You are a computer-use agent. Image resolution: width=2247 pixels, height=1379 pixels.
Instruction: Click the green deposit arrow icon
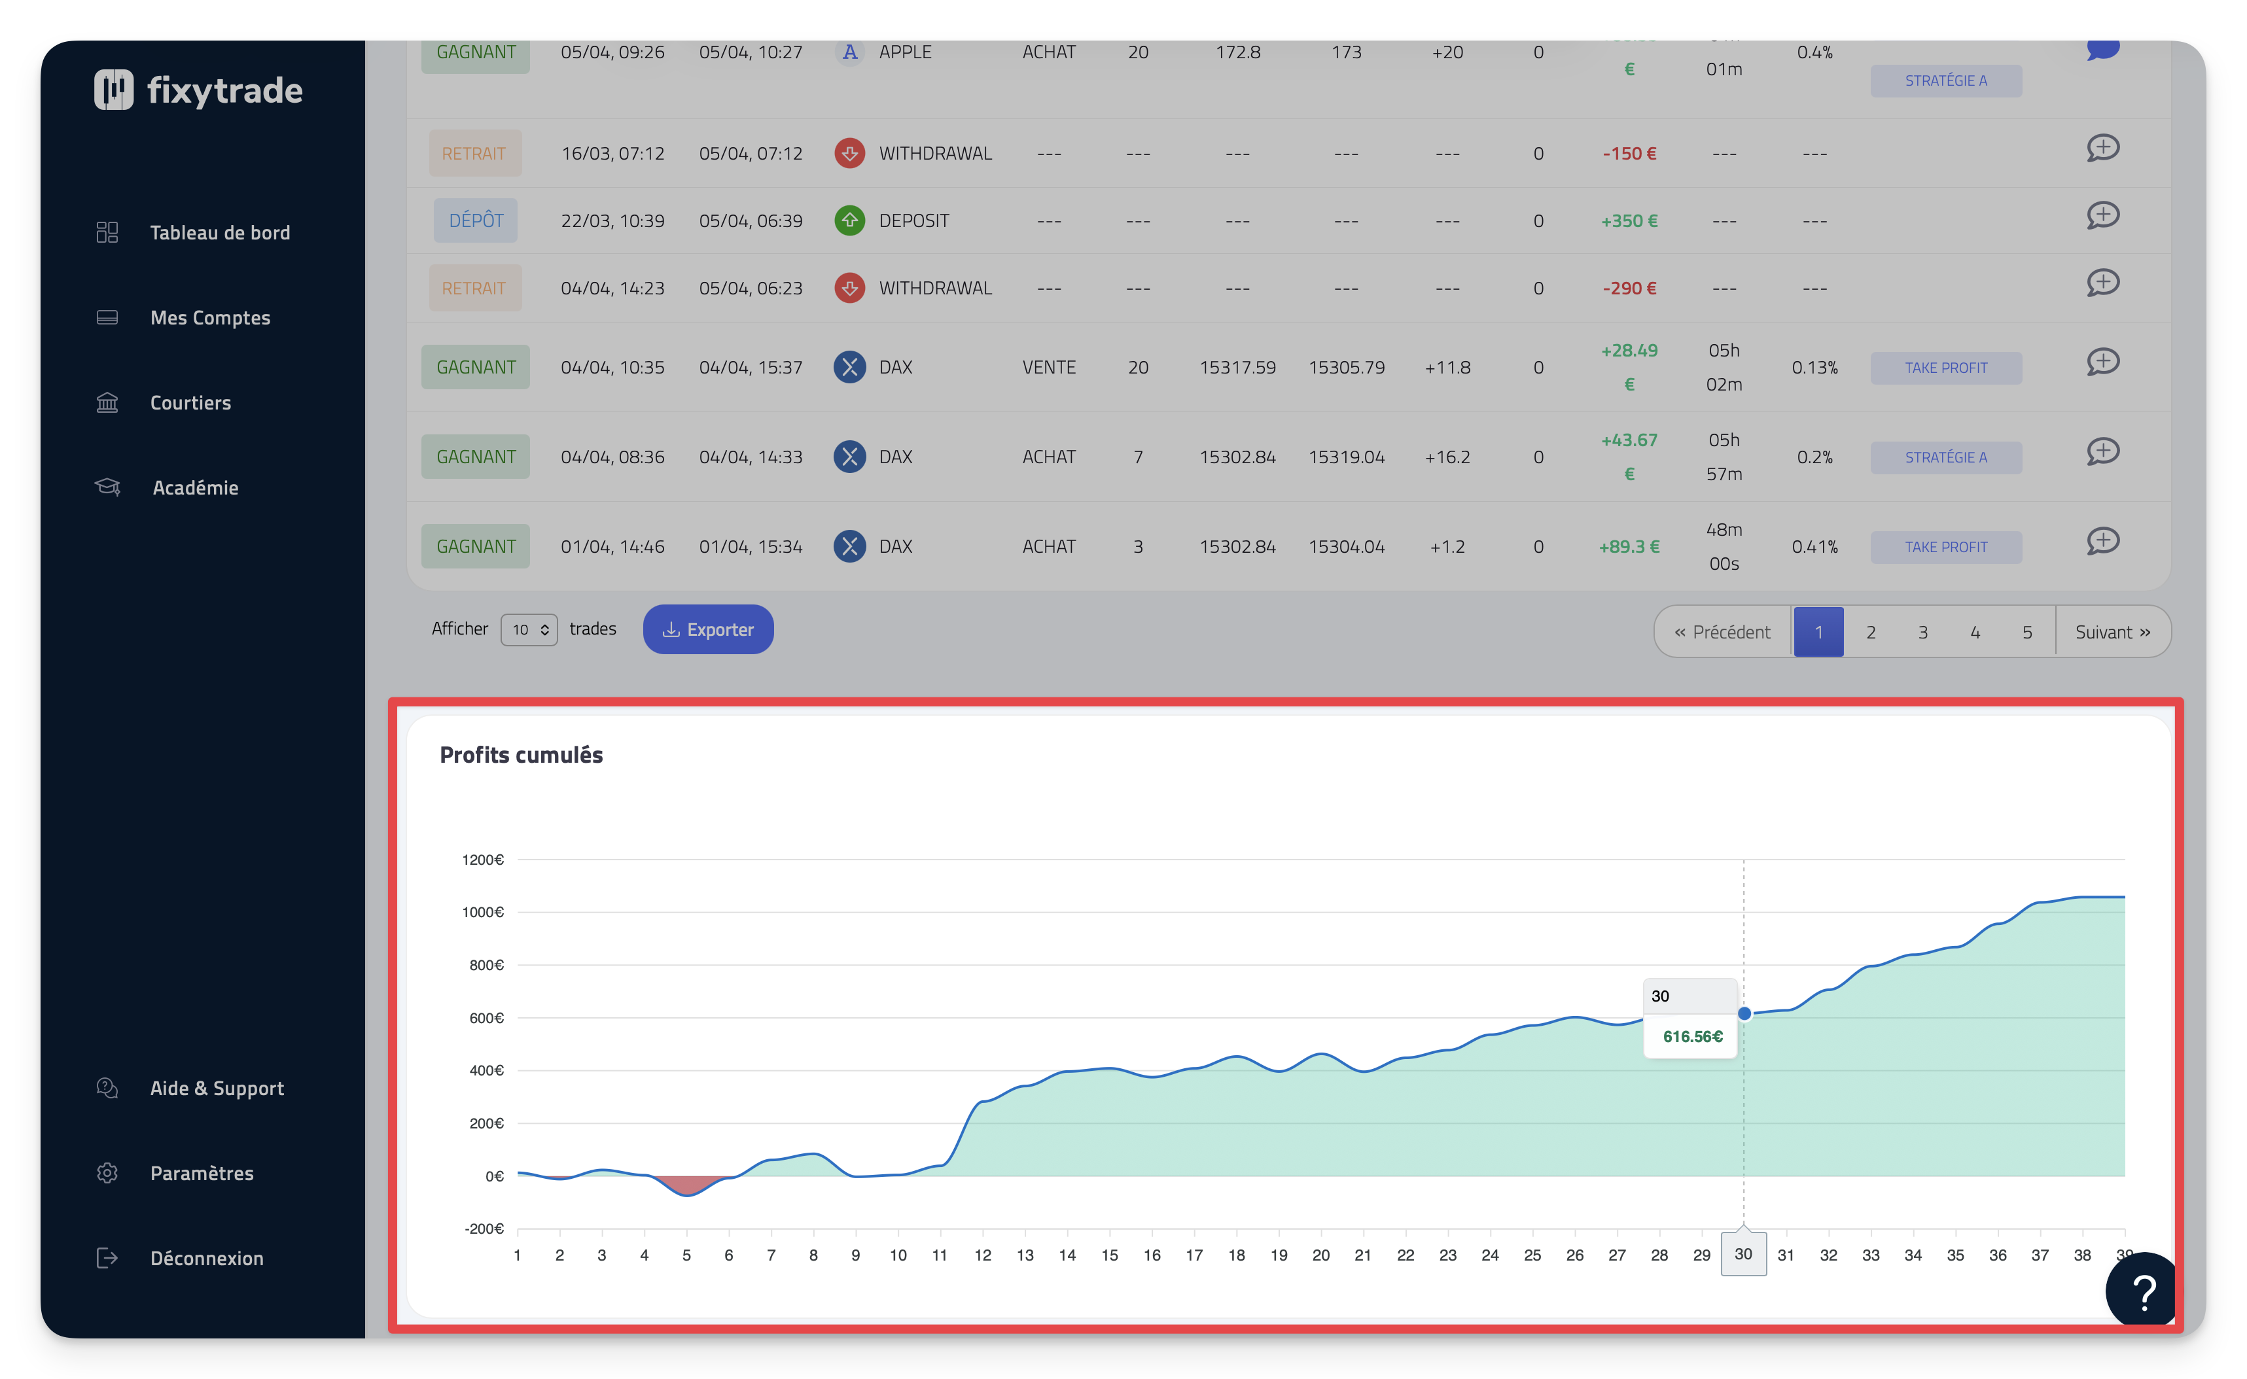tap(849, 220)
